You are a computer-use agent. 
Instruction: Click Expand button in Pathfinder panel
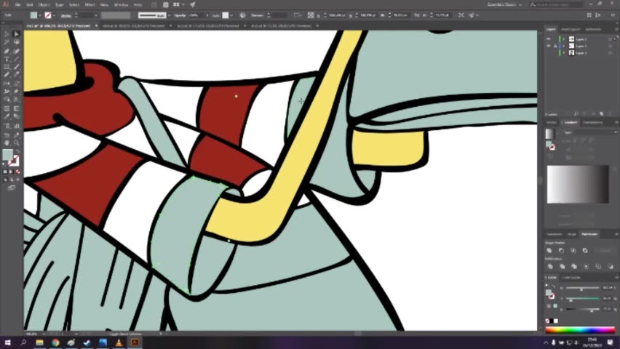[605, 251]
